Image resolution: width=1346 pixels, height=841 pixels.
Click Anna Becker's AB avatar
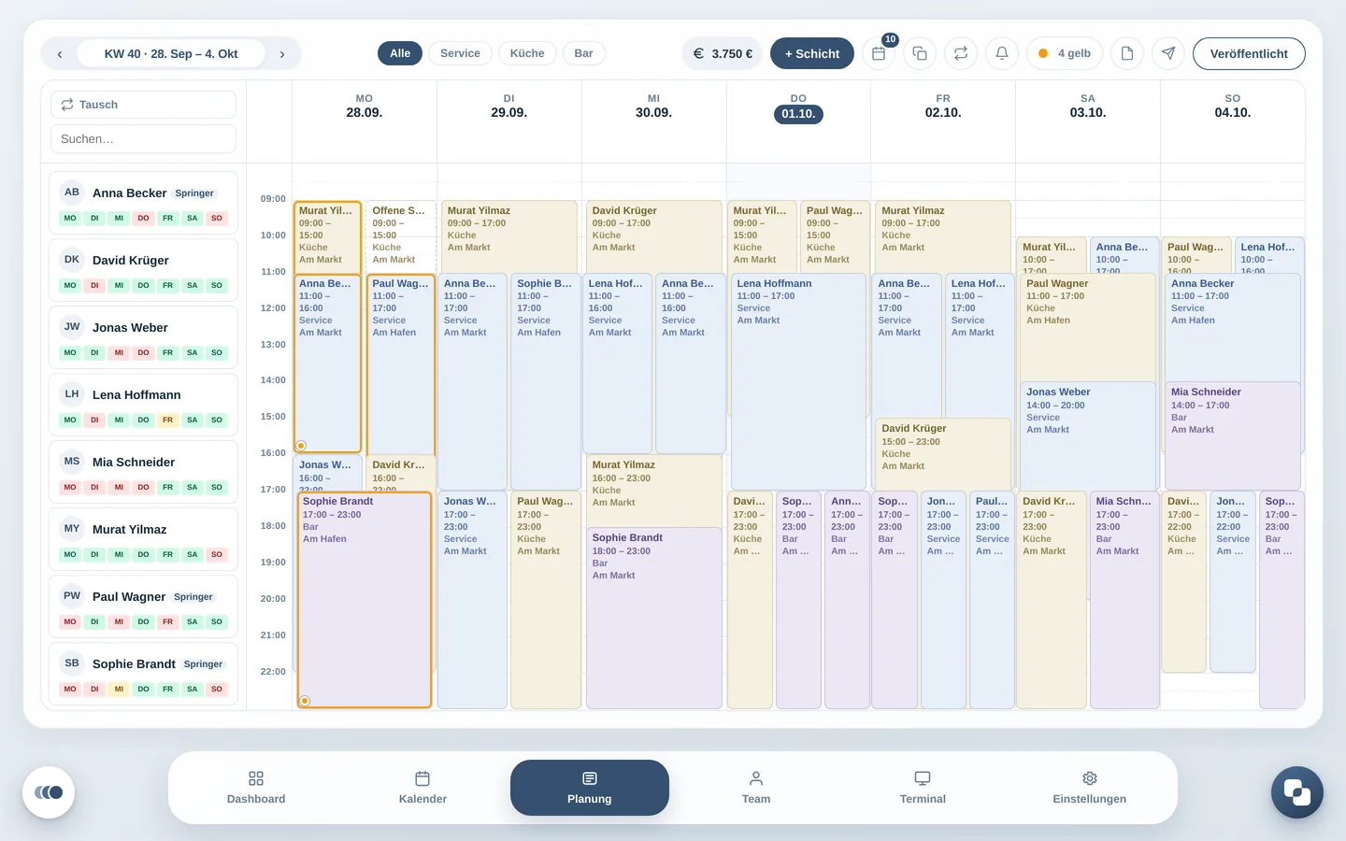tap(72, 192)
